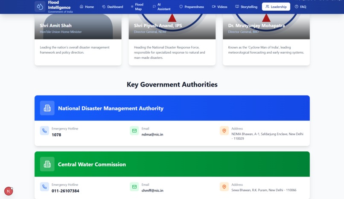
Task: Click the NDMA hotline phone icon
Action: tap(44, 131)
